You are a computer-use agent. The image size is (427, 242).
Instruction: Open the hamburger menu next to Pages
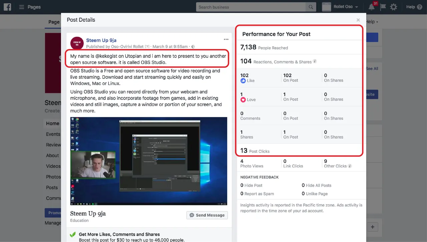(x=22, y=7)
